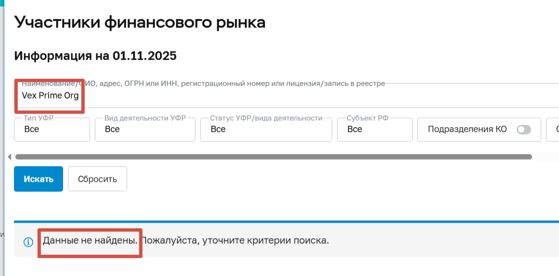Expand the Вид деятельности УФР dropdown

(145, 129)
